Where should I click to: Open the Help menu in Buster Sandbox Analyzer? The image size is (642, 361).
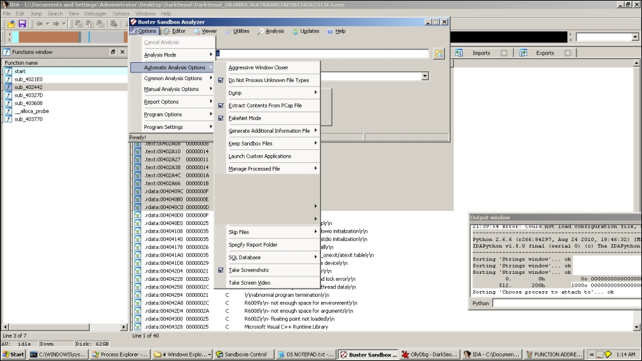pos(336,31)
